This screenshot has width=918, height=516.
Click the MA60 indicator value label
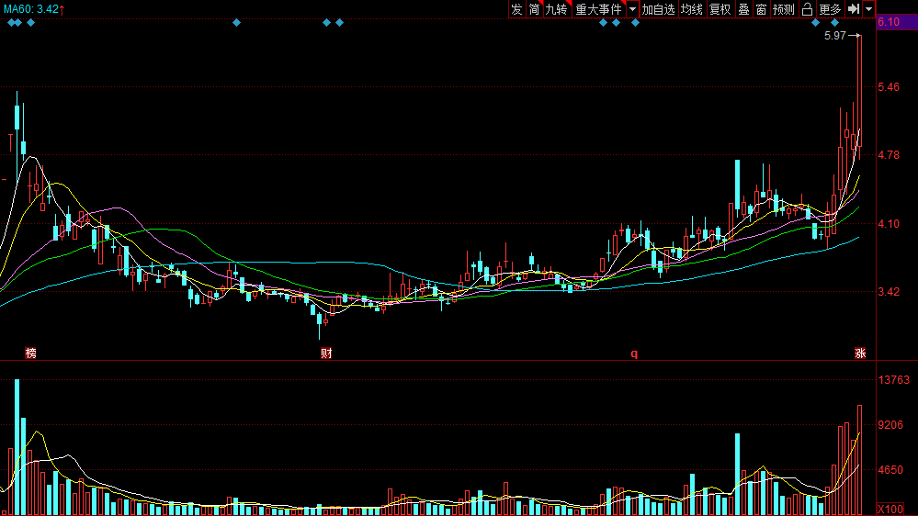click(x=33, y=9)
